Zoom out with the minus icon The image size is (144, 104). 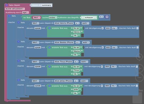pyautogui.click(x=139, y=78)
